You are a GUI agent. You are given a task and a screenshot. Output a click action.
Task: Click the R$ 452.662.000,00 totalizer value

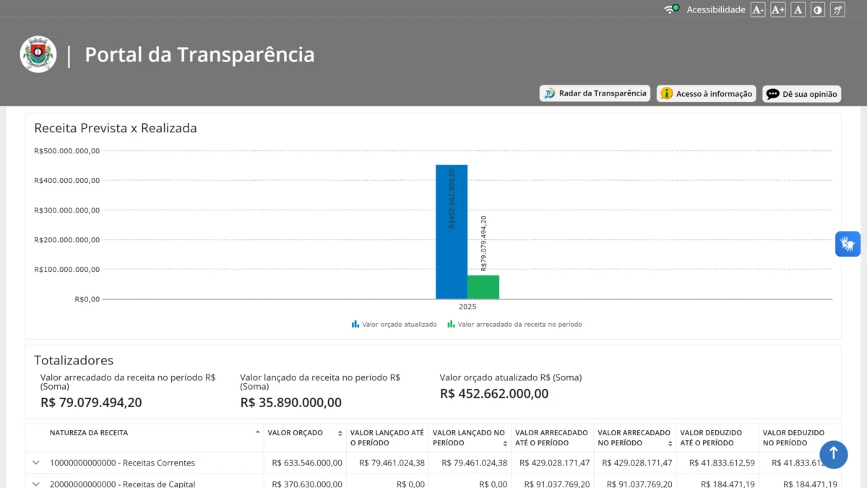pos(494,394)
